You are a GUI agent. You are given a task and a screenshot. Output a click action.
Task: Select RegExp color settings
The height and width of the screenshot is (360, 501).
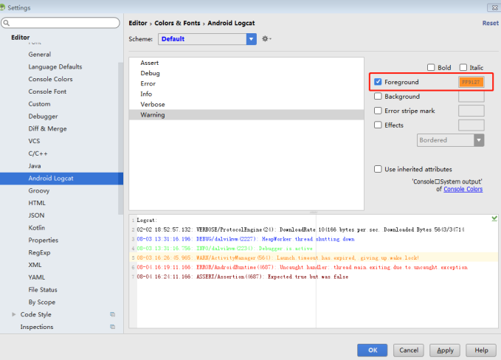(39, 253)
